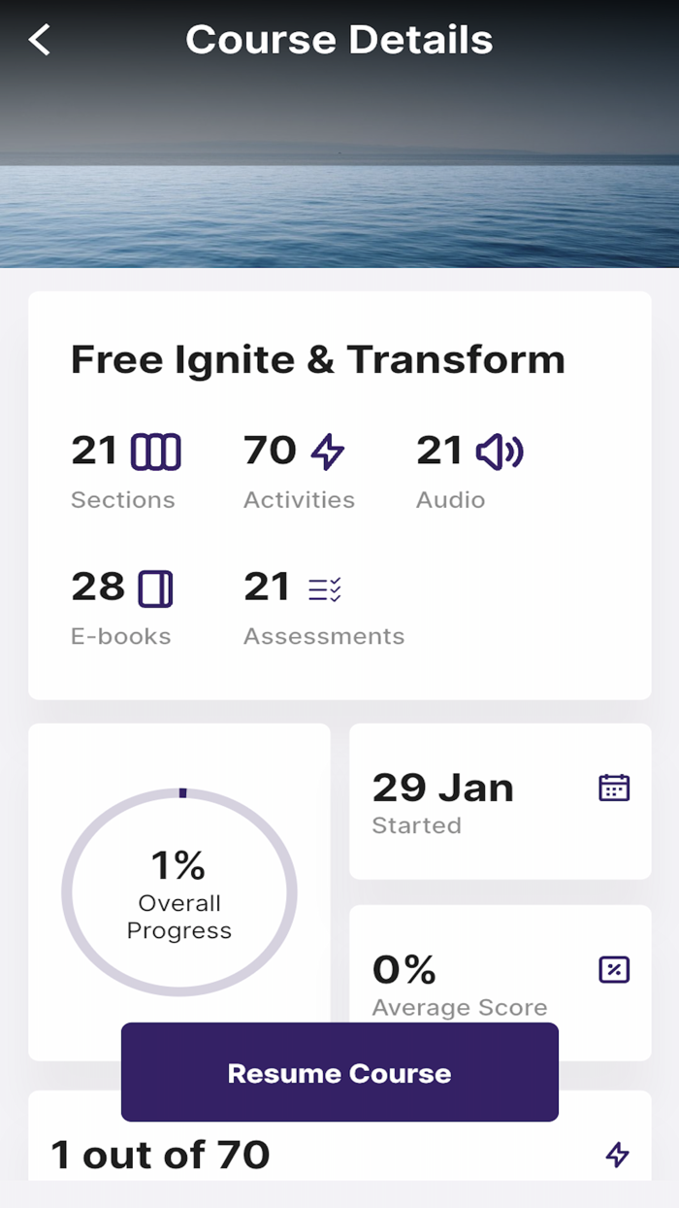Select the Activities lightning bolt icon
The width and height of the screenshot is (679, 1208).
327,450
